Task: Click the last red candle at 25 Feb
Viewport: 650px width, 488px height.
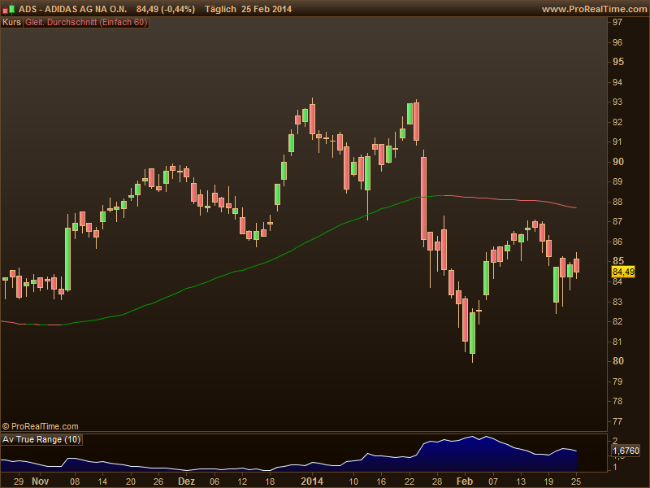Action: coord(576,265)
